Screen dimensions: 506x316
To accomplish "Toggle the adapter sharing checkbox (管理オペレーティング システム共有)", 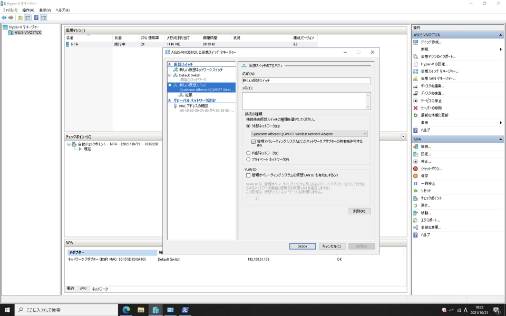I will [x=254, y=142].
